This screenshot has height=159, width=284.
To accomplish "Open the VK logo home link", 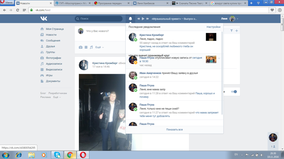I will click(44, 19).
